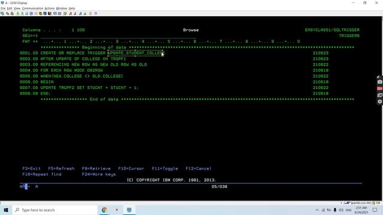Click the F5=Refresh function key label

(x=61, y=168)
